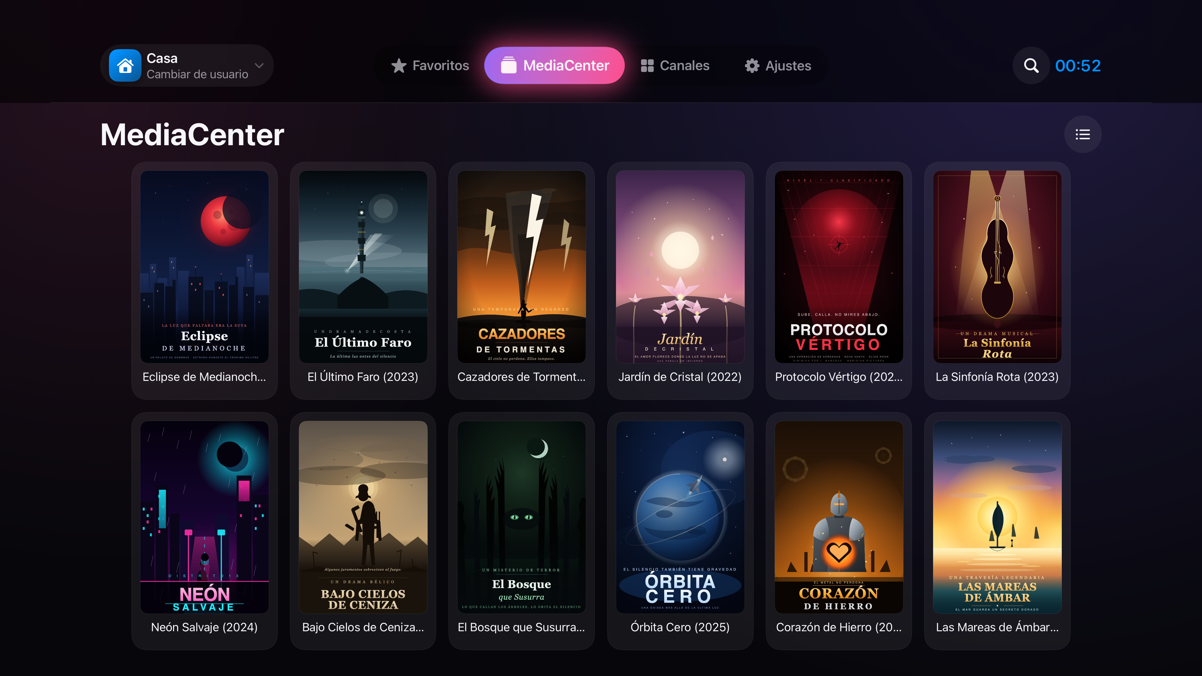This screenshot has width=1202, height=676.
Task: Open search with the magnifier icon
Action: [1031, 65]
